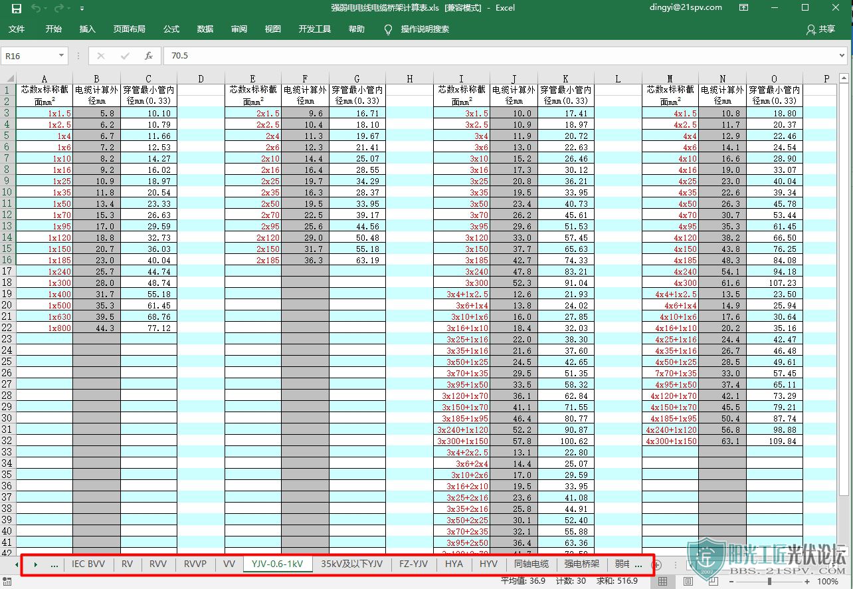Click the Page Break Preview icon

713,581
